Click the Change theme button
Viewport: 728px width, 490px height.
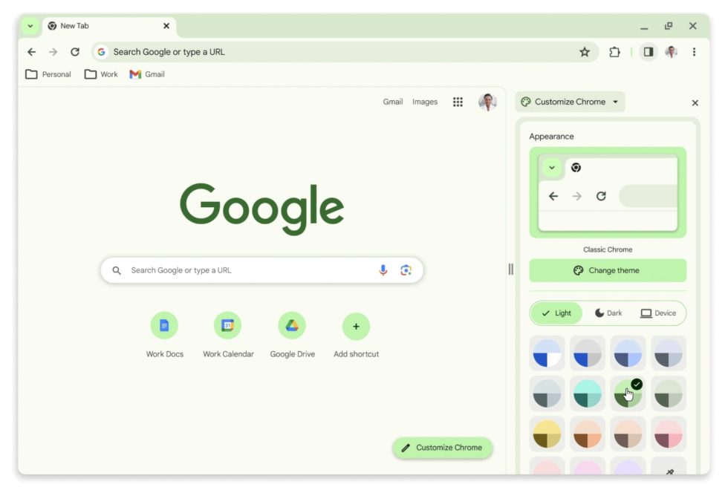608,270
